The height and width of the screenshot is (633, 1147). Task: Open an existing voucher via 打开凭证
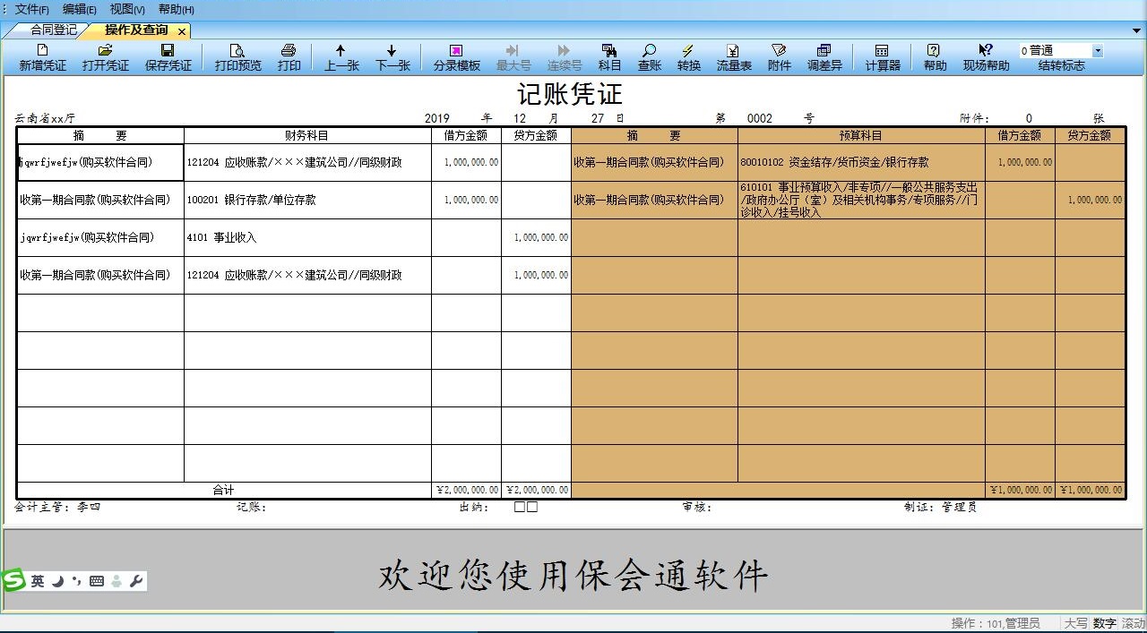(104, 56)
